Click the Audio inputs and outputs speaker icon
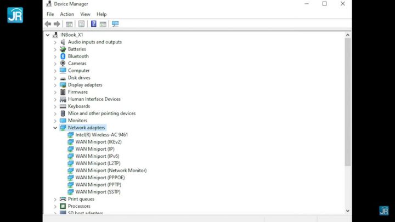 63,42
